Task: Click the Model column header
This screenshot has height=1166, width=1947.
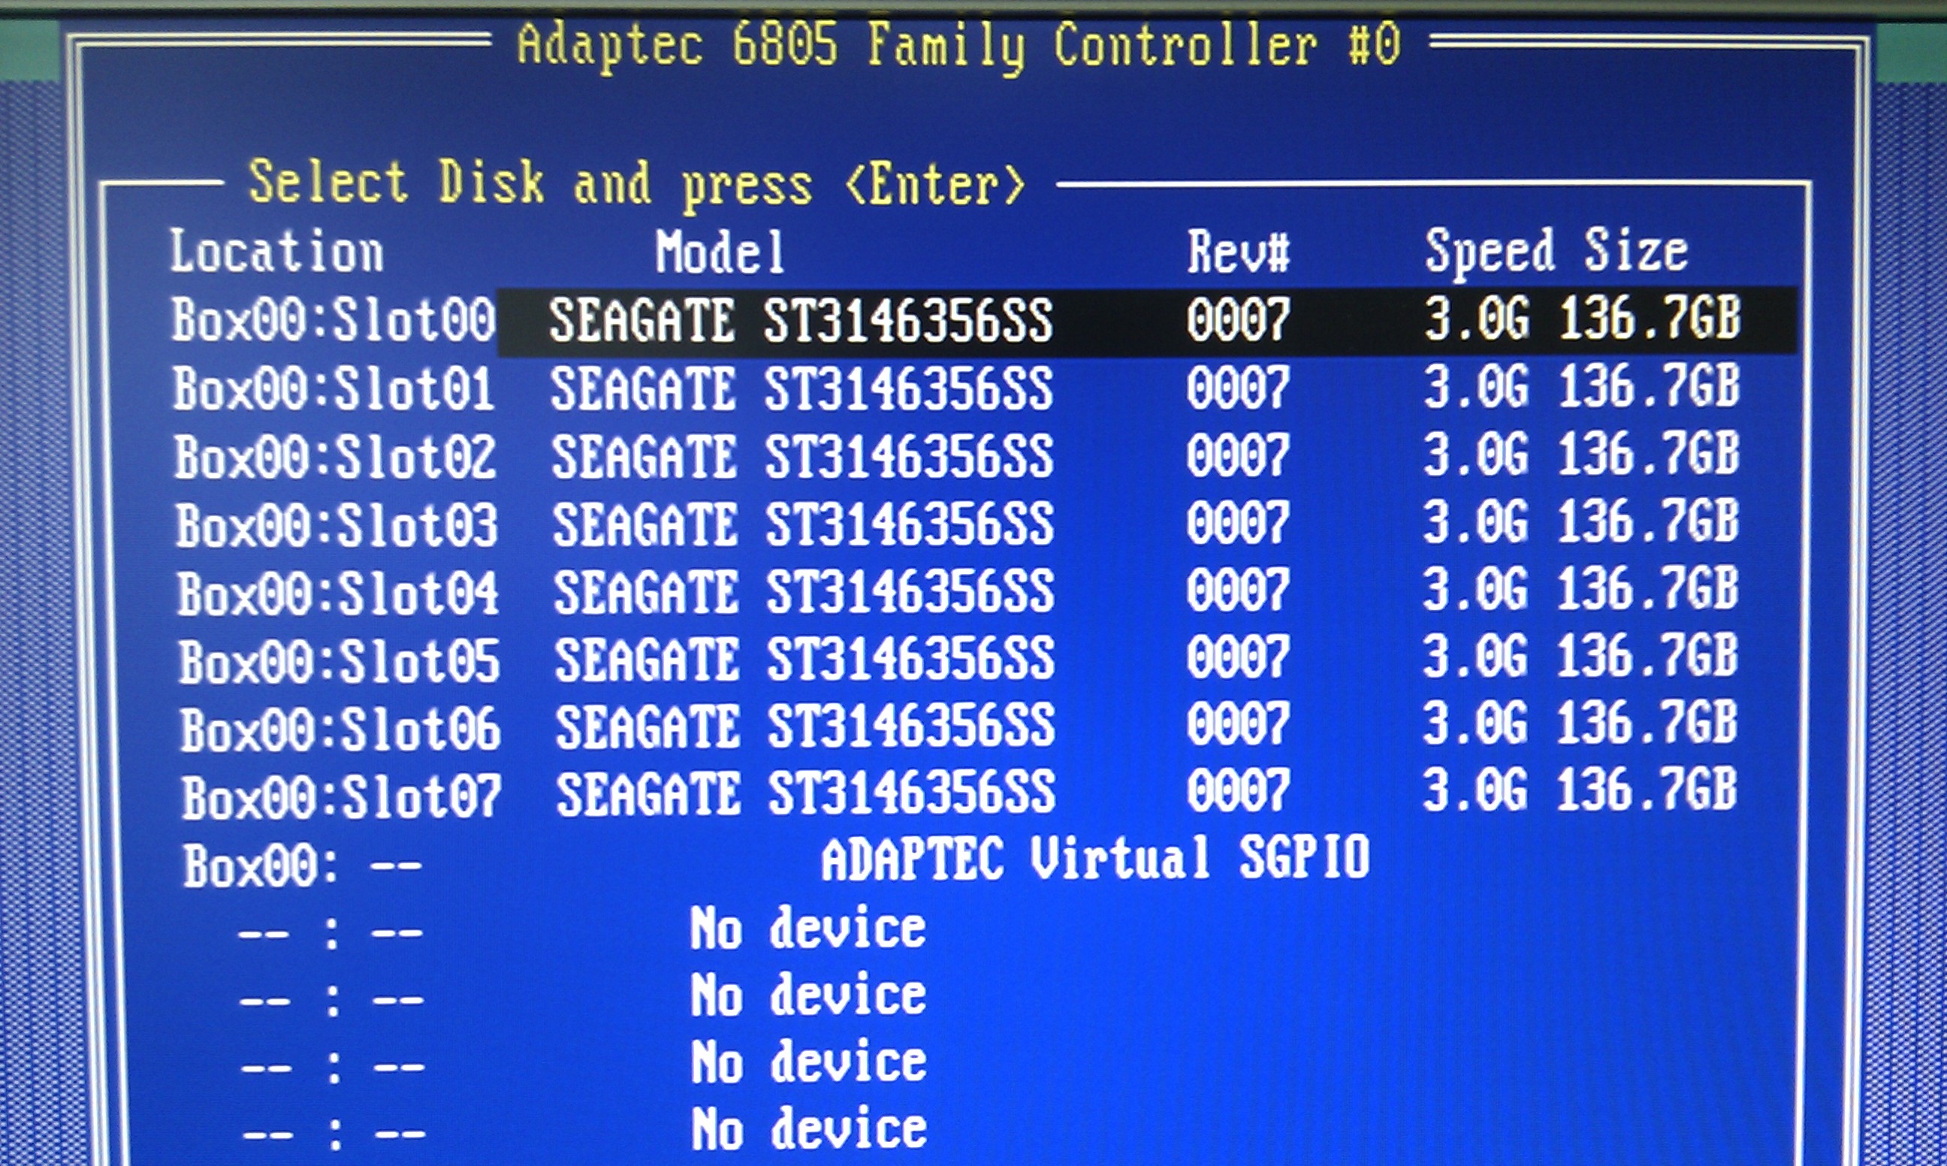Action: pyautogui.click(x=720, y=252)
